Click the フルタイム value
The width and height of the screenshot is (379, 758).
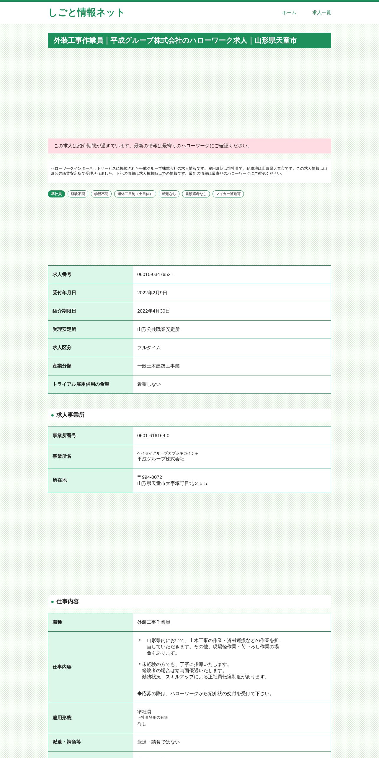(x=149, y=348)
